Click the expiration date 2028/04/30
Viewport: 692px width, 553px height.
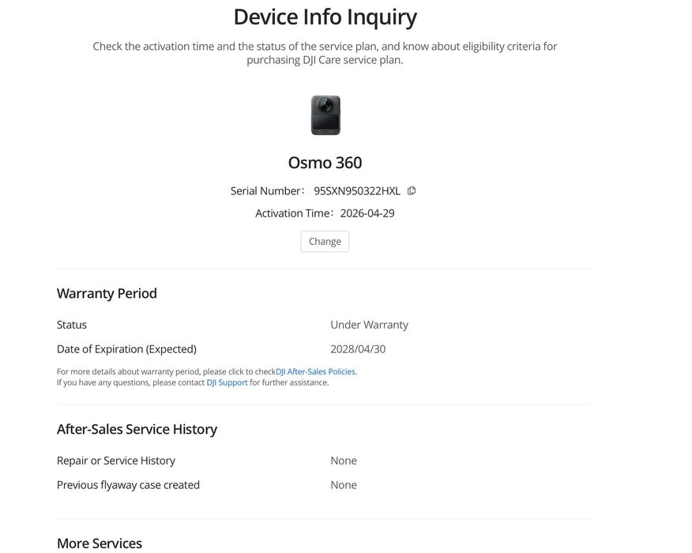358,349
